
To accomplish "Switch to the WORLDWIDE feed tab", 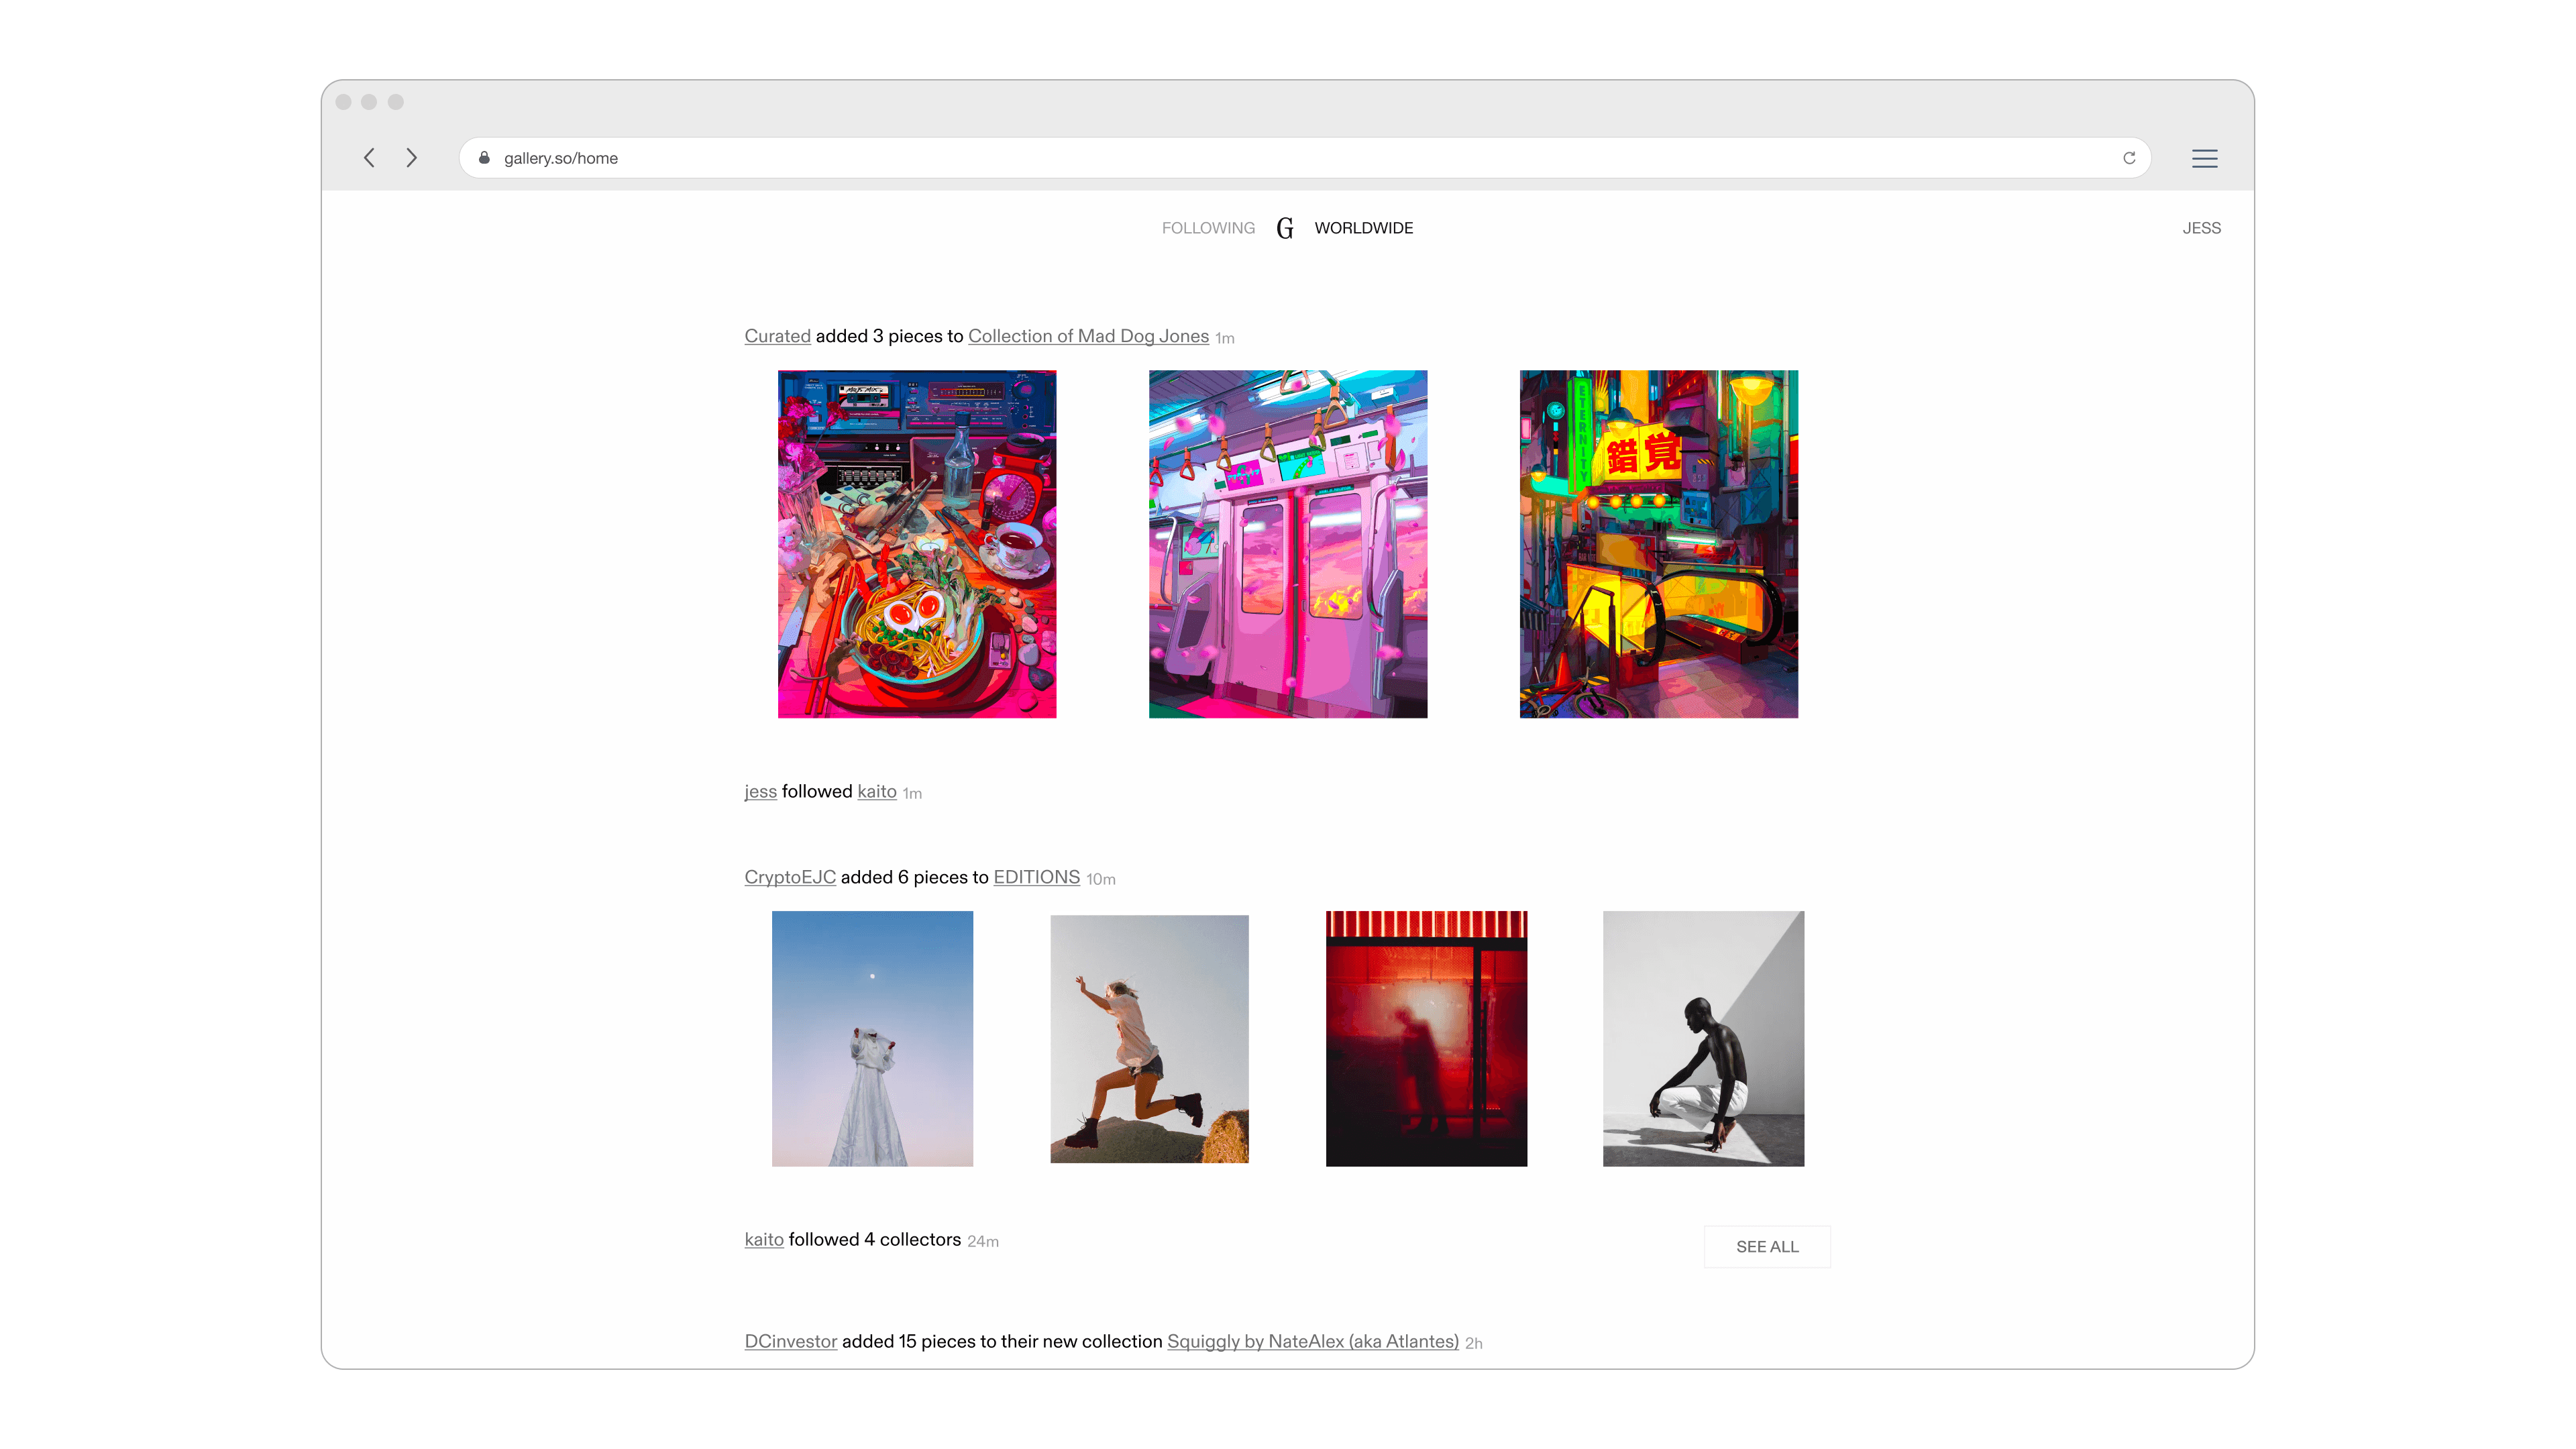I will coord(1363,228).
